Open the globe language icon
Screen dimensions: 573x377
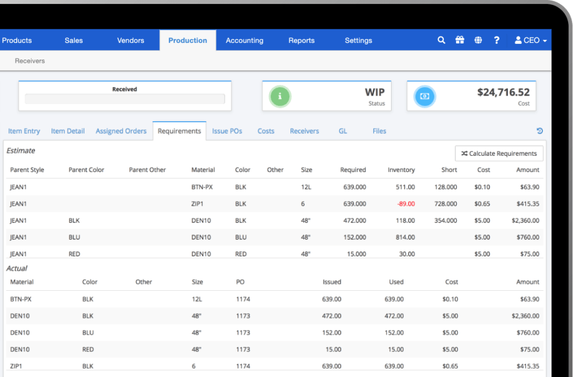[x=478, y=40]
